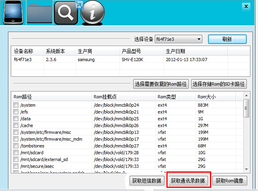Tick the /efs row checkbox

[16, 112]
